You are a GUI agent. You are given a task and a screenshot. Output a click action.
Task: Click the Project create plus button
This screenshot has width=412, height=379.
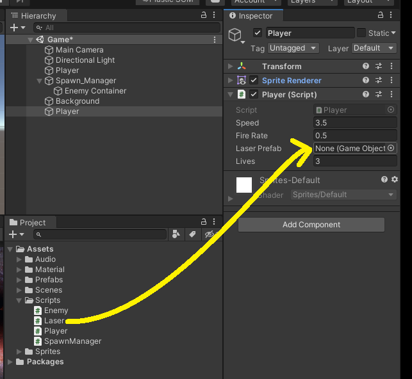[x=13, y=234]
